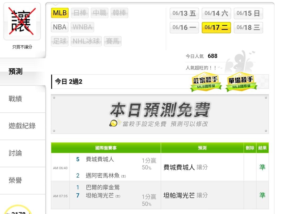Viewport: 283px width, 214px height.
Task: Open team 坦帕灣光芒 in the match list
Action: pos(100,195)
